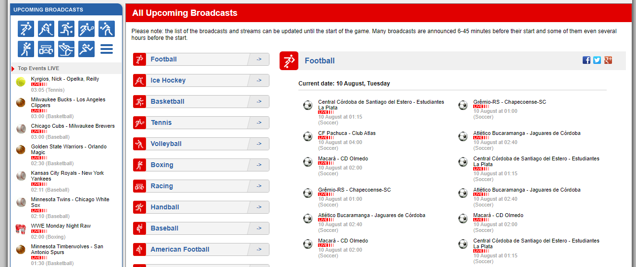Open the WWE Monday Night Raw broadcast
Image resolution: width=636 pixels, height=267 pixels.
[61, 226]
